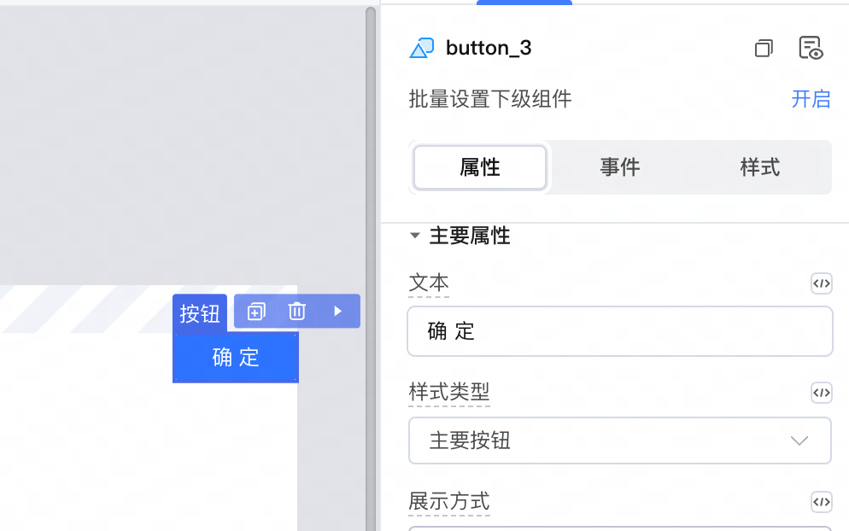Click the dropdown chevron of 主要按钮 select

tap(799, 441)
